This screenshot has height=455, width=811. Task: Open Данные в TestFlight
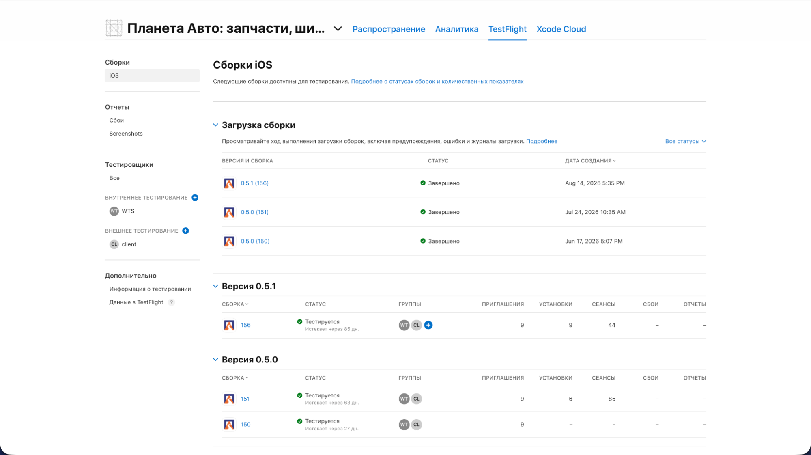pos(136,302)
